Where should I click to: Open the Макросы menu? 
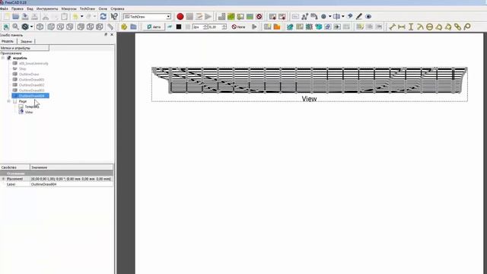point(68,8)
